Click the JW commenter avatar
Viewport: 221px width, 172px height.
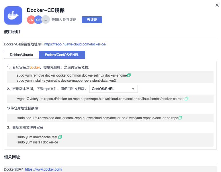[31, 20]
